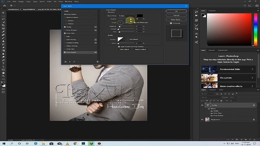
Task: Add another Gradient Overlay with plus icon
Action: [x=95, y=43]
